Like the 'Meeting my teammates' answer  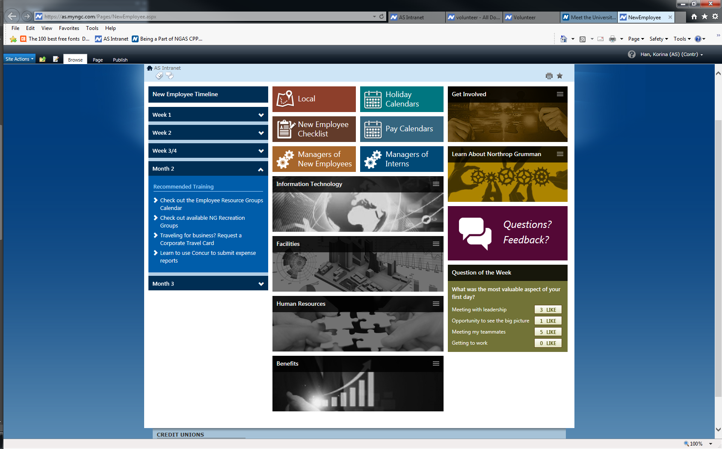547,332
